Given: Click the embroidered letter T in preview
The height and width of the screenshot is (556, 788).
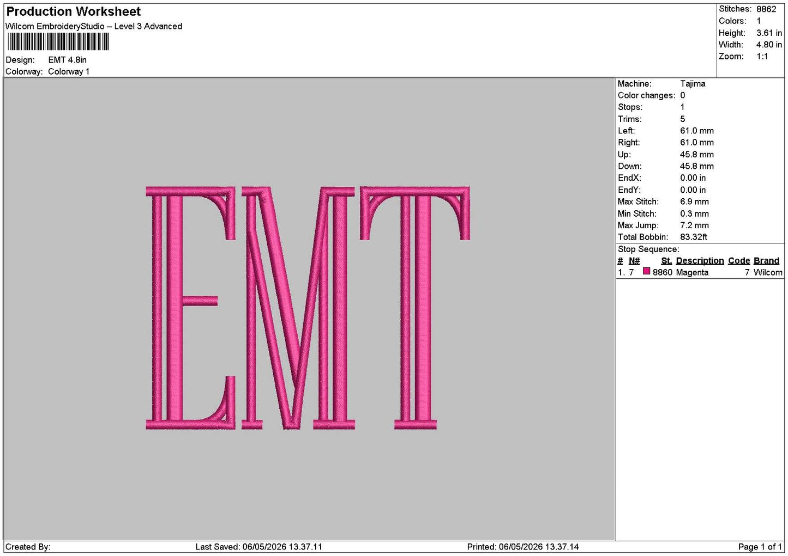Looking at the screenshot, I should pyautogui.click(x=415, y=308).
